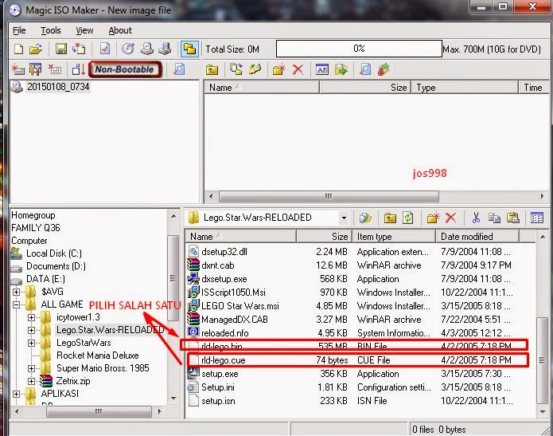Sort the local files by Date modified column

tap(477, 237)
